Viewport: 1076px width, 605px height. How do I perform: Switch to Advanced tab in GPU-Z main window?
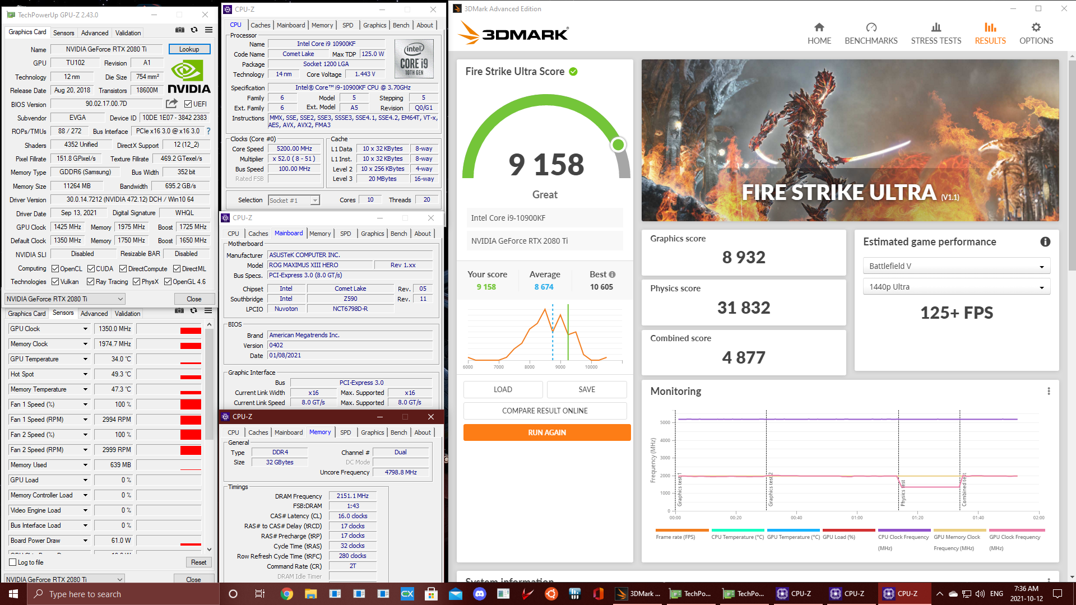coord(95,33)
